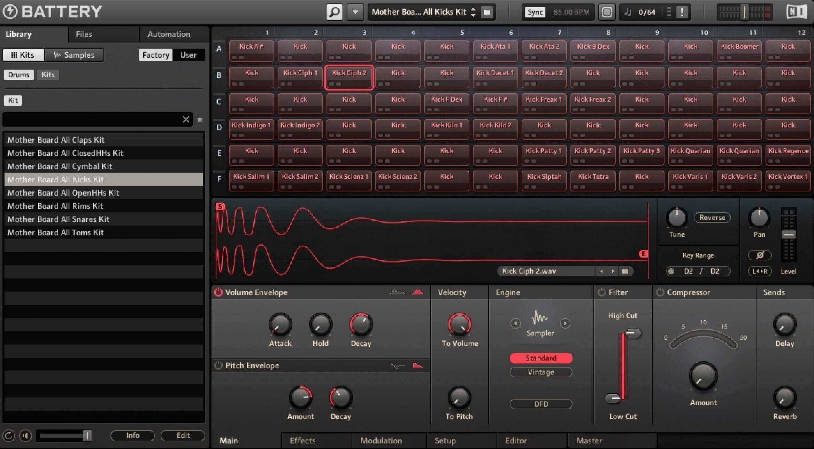This screenshot has height=449, width=814.
Task: Load next sample with right arrow
Action: (x=613, y=271)
